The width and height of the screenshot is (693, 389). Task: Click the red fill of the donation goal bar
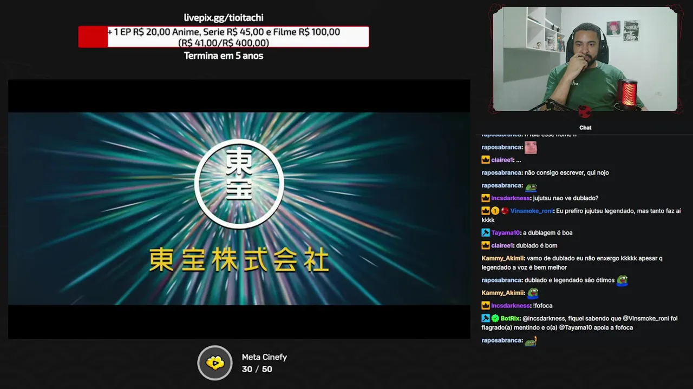[93, 37]
